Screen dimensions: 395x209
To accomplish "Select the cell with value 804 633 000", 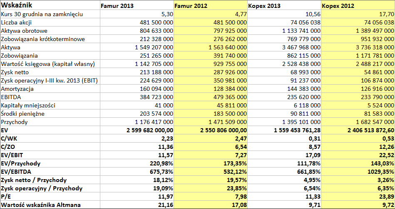I will (137, 31).
